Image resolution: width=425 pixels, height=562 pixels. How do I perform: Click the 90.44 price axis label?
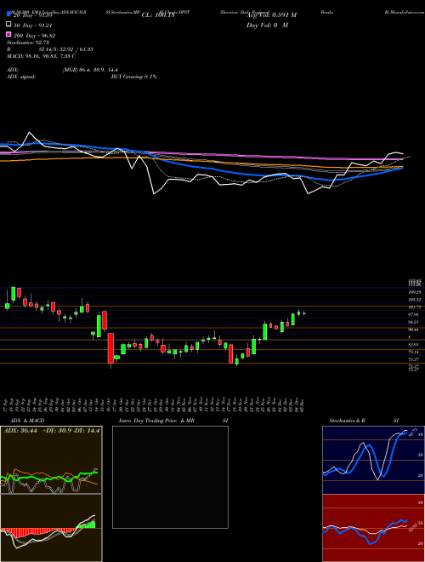click(414, 330)
